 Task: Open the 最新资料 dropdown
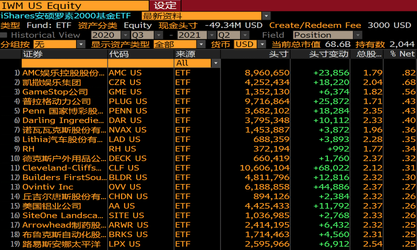pos(266,16)
